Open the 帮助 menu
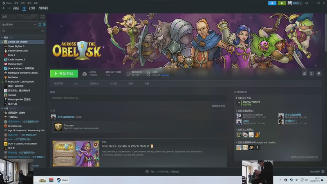The width and height of the screenshot is (327, 184). [36, 3]
